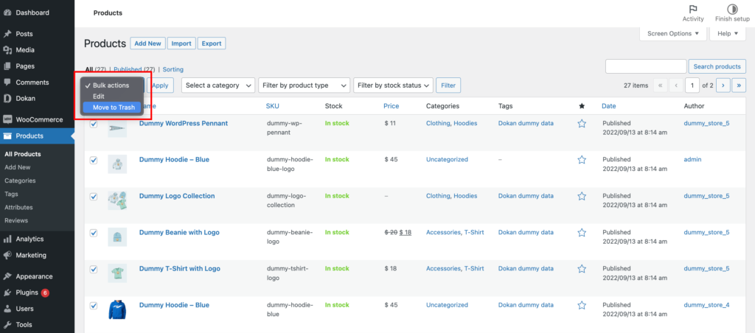Click the Apply bulk action button
755x333 pixels.
[160, 85]
